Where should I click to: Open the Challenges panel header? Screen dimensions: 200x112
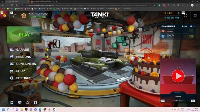(168, 26)
